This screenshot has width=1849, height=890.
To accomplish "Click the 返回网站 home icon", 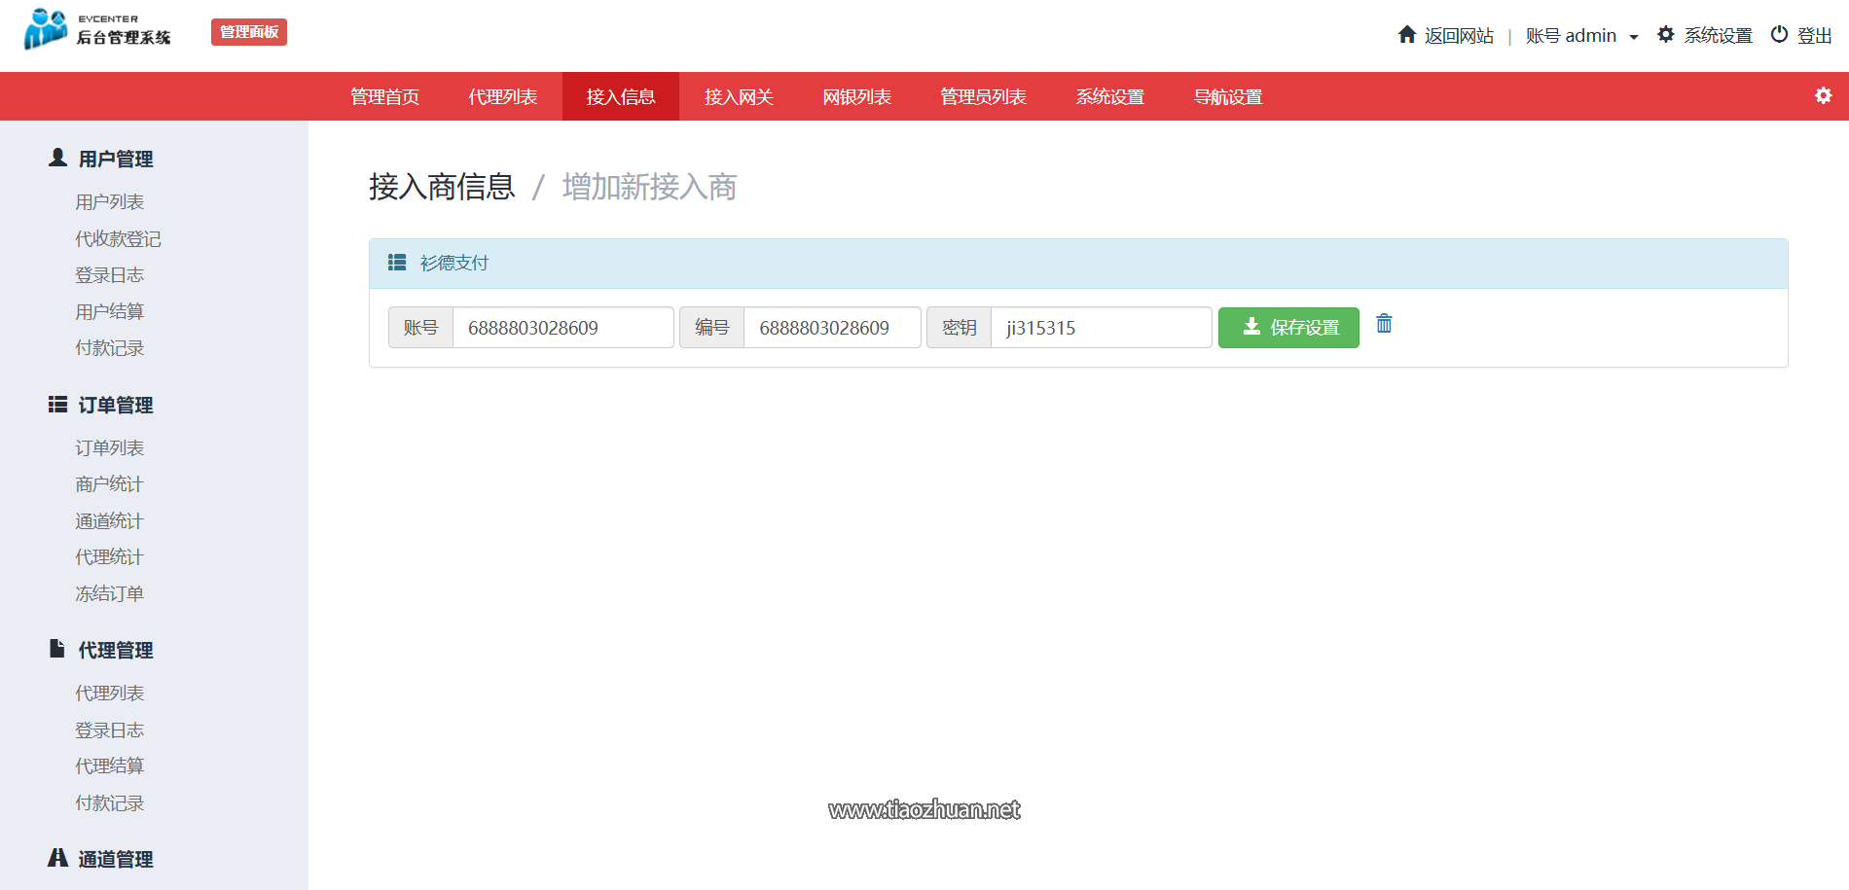I will [1407, 34].
